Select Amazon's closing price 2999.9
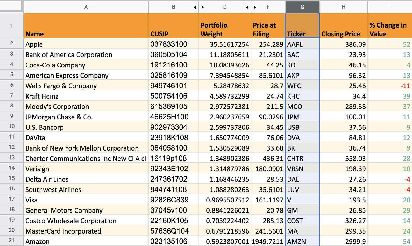This screenshot has height=246, width=412. [343, 242]
